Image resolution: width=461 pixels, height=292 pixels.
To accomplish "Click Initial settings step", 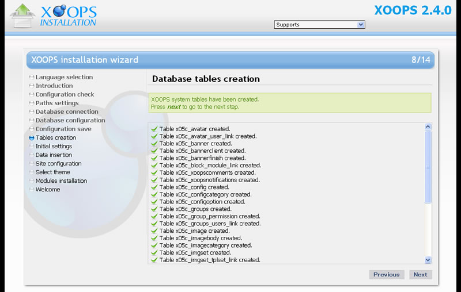I will click(x=54, y=147).
